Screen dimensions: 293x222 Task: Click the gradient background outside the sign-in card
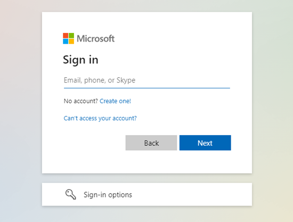pyautogui.click(x=21, y=112)
